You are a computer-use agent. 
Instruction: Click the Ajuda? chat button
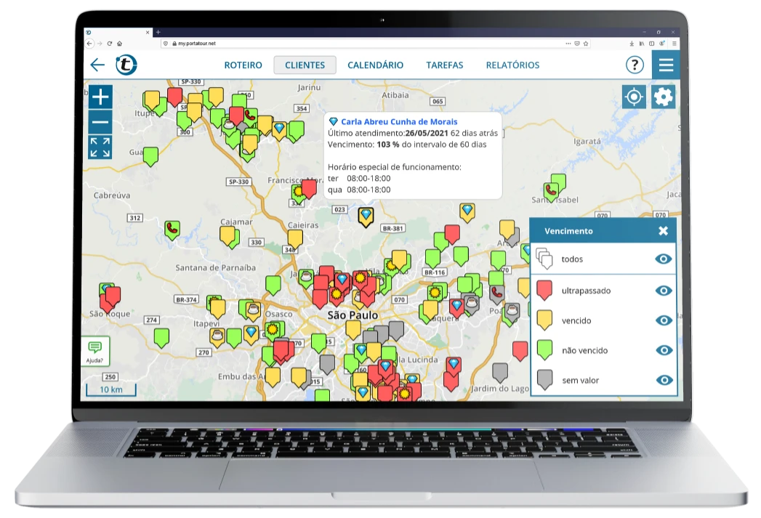(95, 351)
